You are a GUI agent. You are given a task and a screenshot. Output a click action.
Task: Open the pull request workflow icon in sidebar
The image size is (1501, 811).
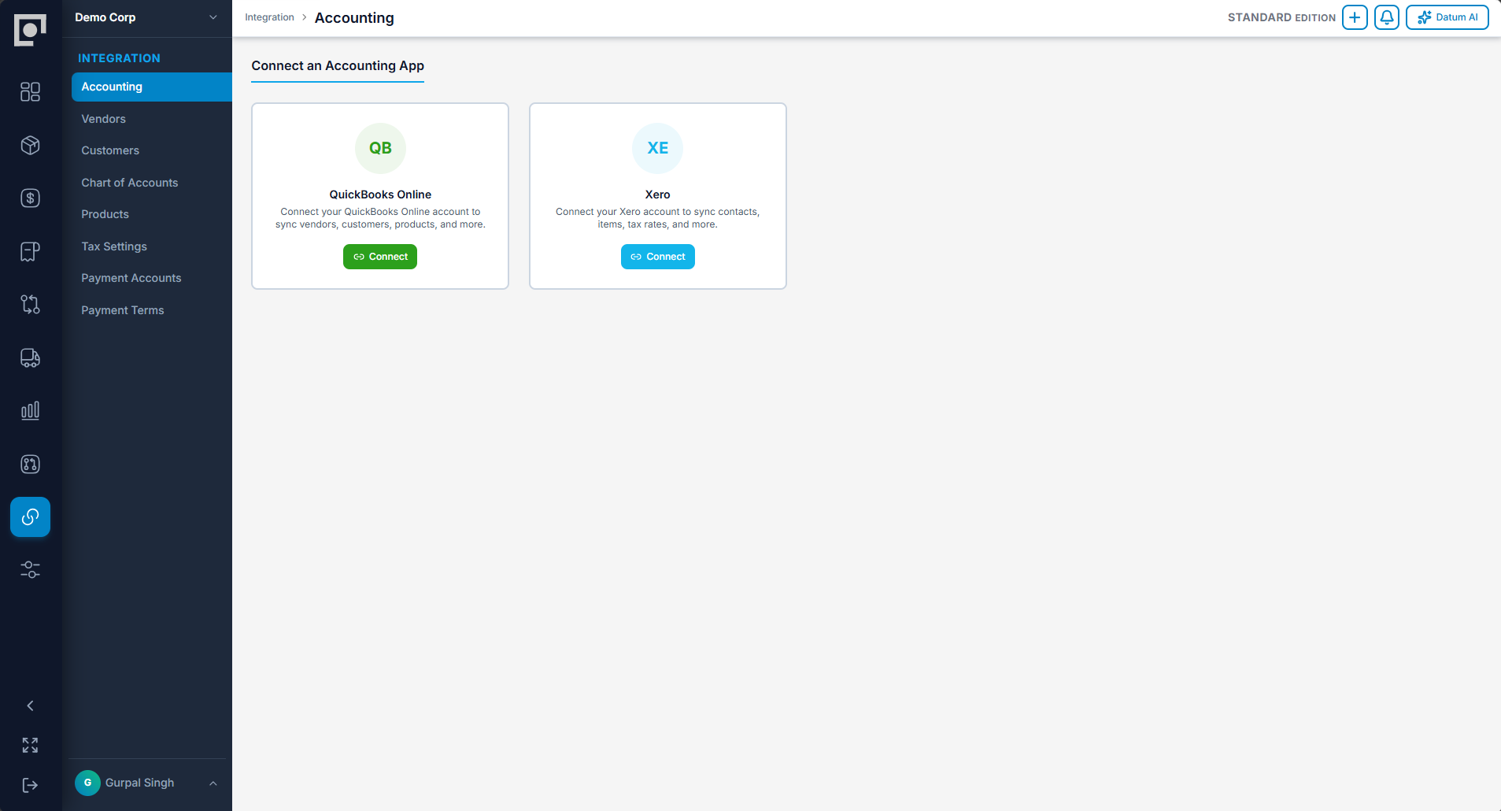pos(30,305)
